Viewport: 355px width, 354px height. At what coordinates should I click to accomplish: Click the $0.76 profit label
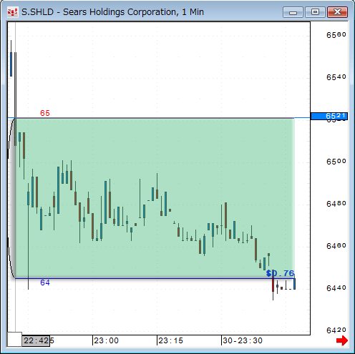(280, 273)
